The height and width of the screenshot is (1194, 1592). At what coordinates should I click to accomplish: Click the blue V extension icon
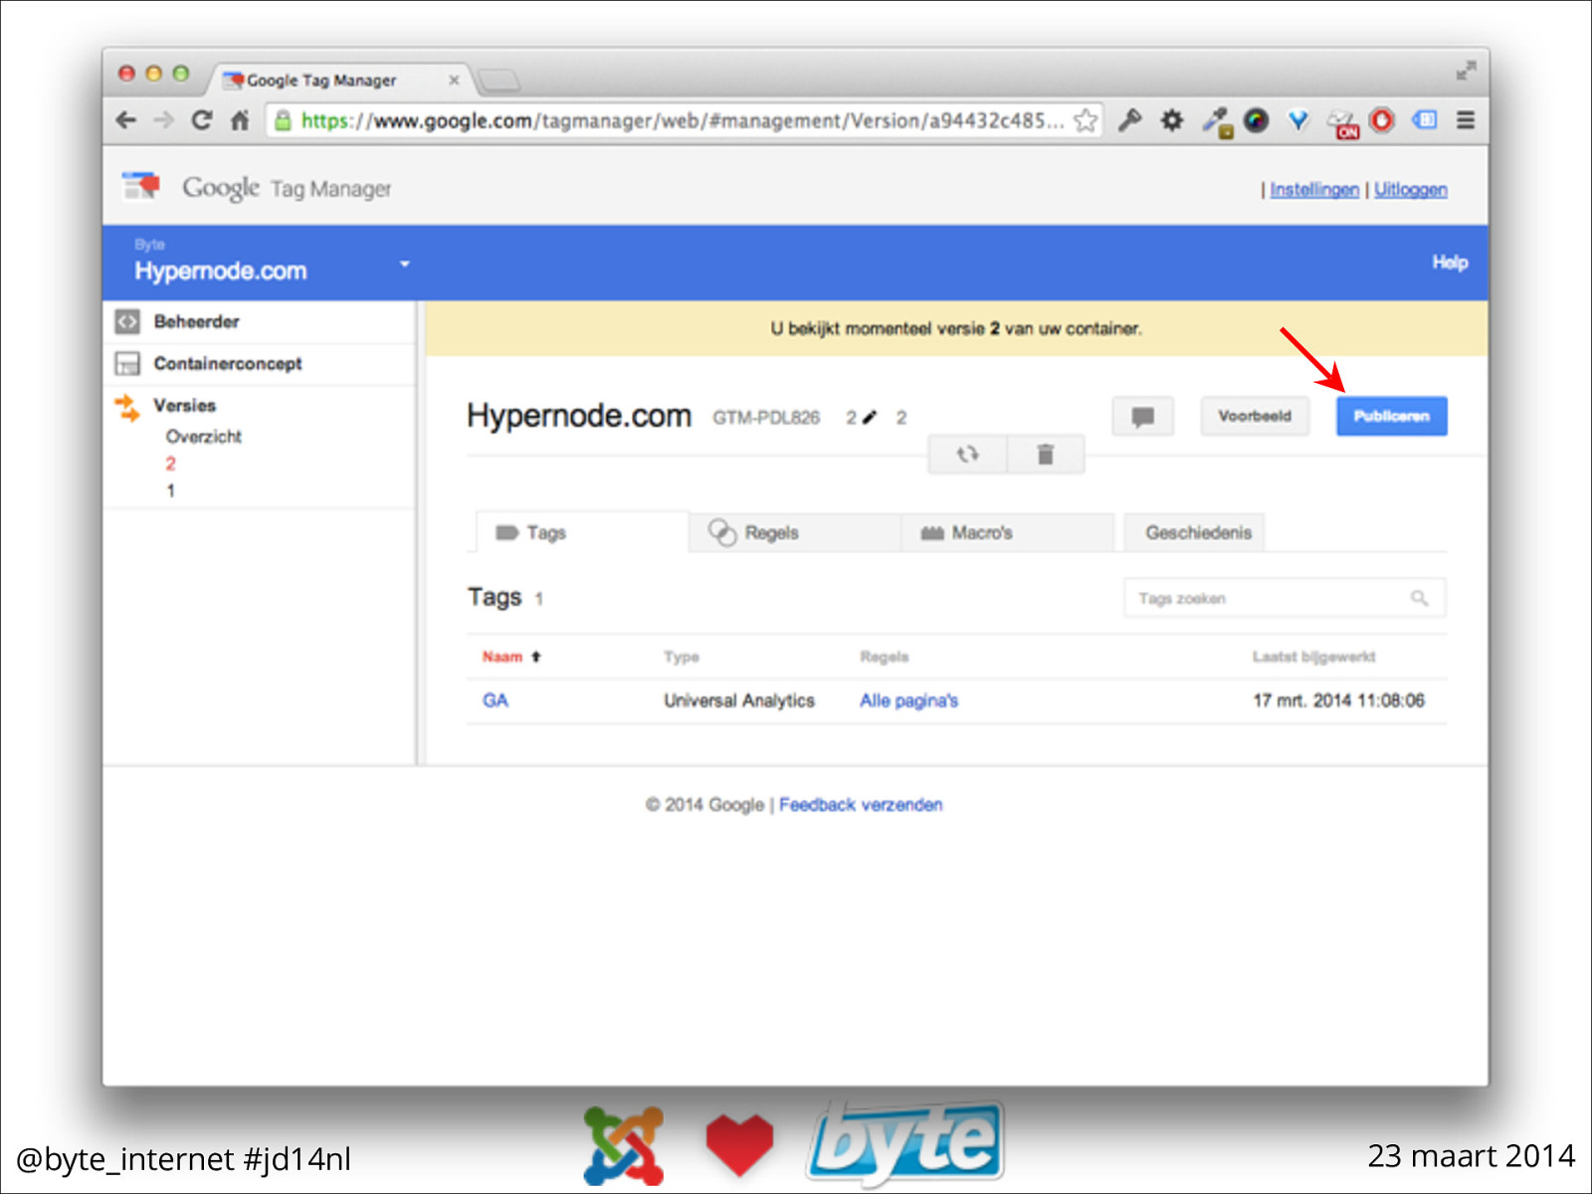1297,120
